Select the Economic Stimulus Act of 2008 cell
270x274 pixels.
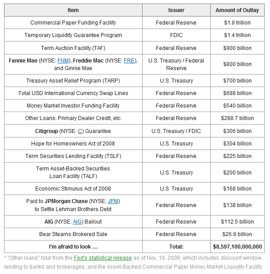[73, 189]
